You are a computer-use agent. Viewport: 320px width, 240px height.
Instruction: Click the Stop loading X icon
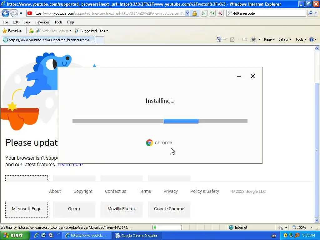pyautogui.click(x=220, y=13)
